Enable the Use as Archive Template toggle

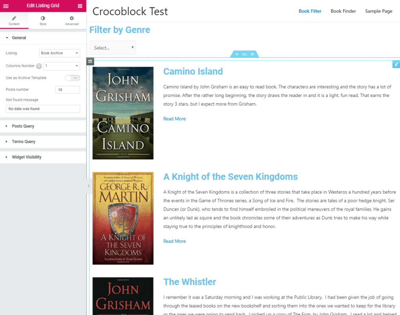[72, 78]
